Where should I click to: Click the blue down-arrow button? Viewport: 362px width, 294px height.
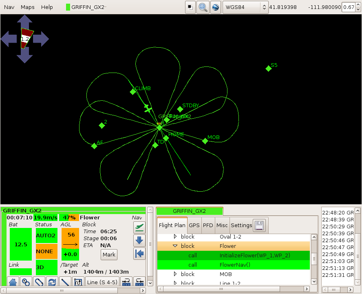(139, 241)
